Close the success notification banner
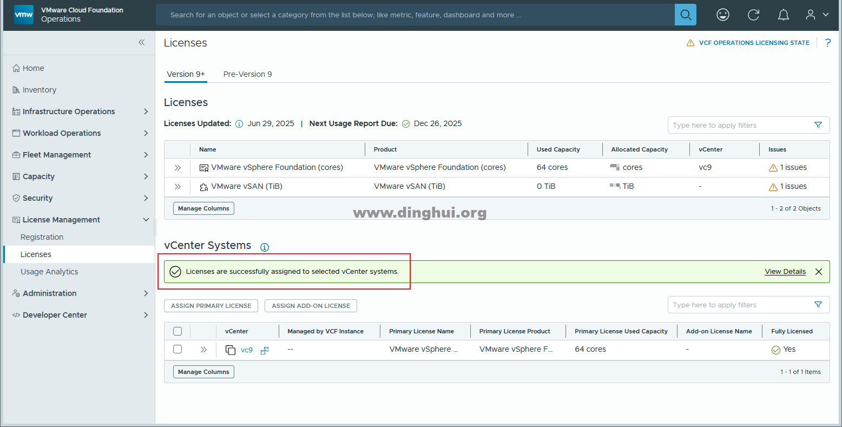Screen dimensions: 842x427 [819, 272]
